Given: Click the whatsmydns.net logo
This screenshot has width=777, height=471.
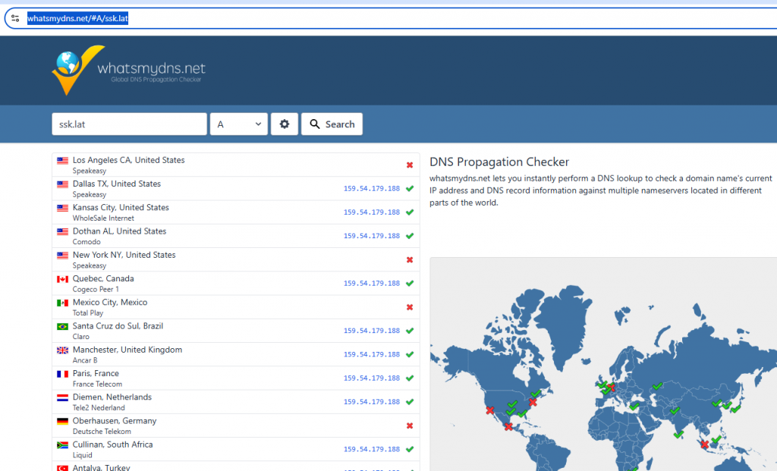Looking at the screenshot, I should point(128,70).
